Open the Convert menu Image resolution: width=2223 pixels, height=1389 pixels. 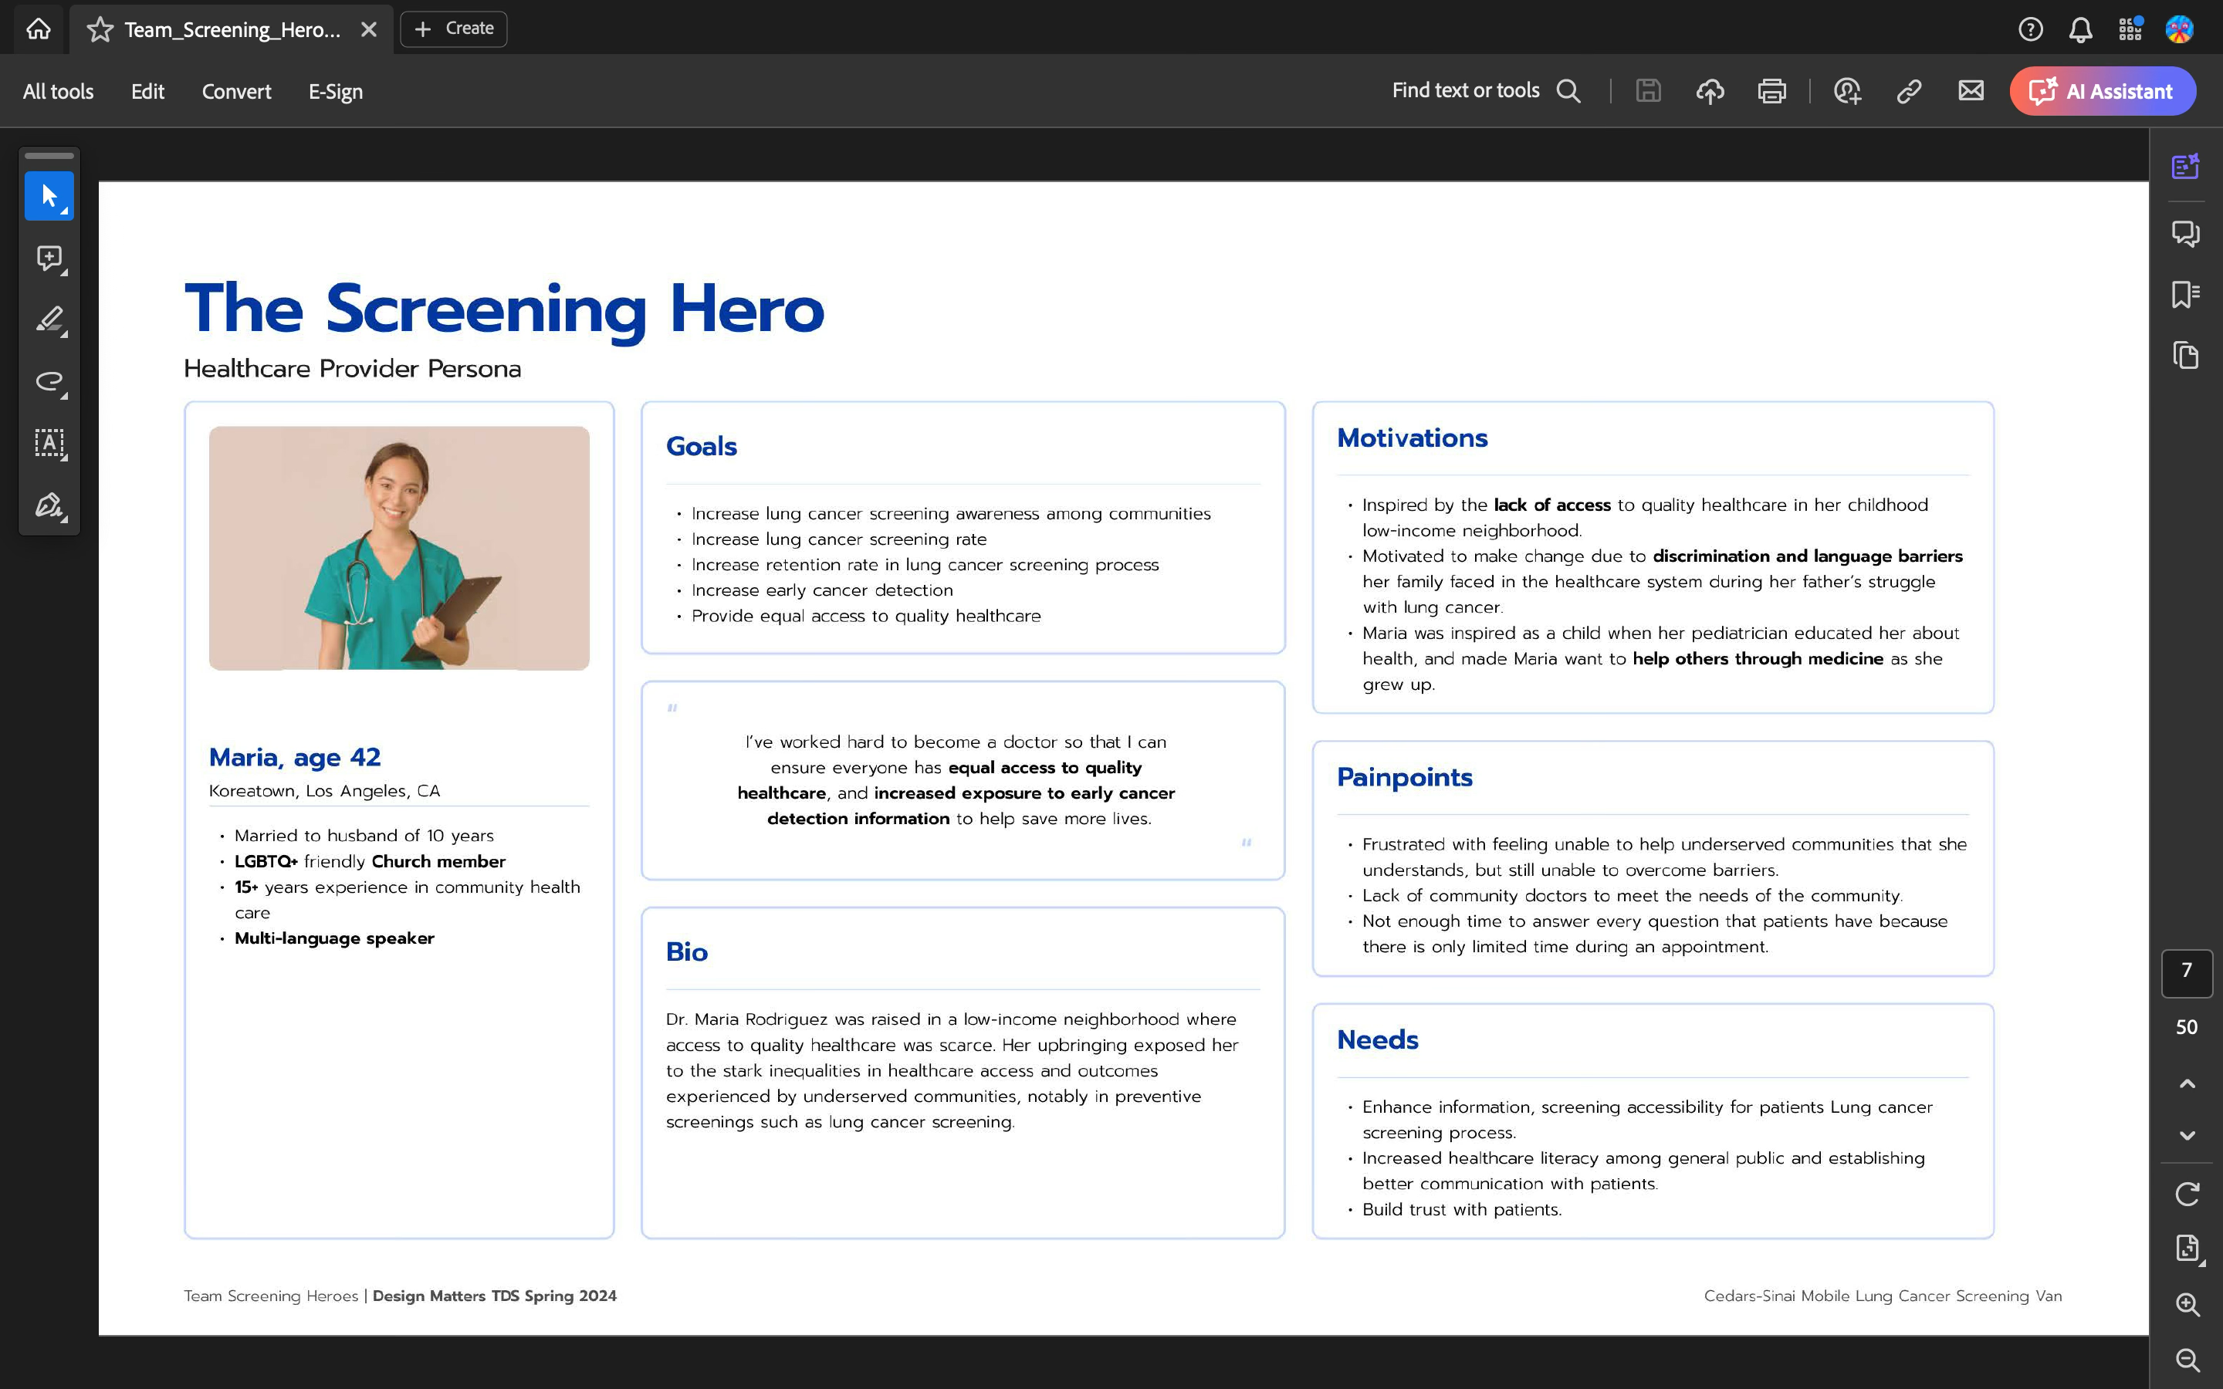point(236,91)
